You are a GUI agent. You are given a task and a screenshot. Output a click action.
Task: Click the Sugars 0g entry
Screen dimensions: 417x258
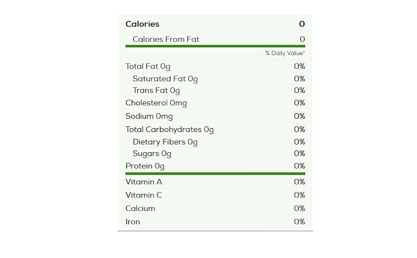(x=152, y=154)
